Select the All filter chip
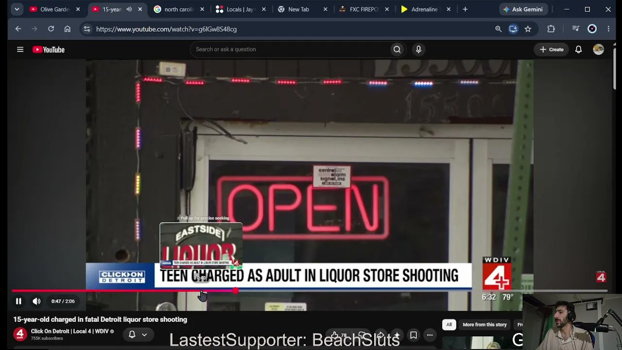 click(449, 324)
